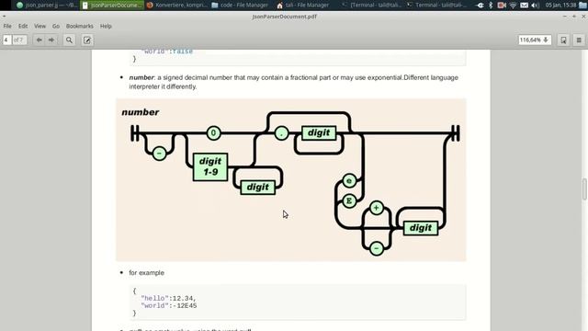Click the mail envelope tray icon
This screenshot has width=588, height=331.
pyautogui.click(x=525, y=5)
